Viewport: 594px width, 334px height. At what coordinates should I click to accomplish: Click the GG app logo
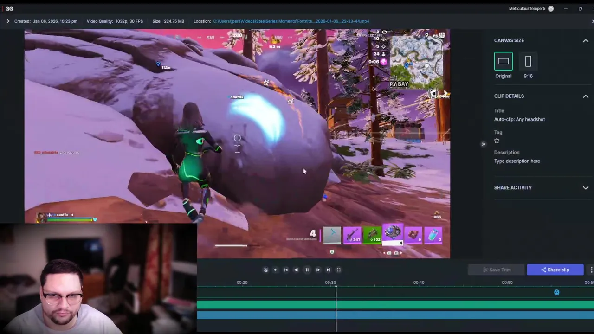[9, 8]
